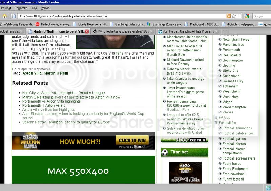Open the Zabilješke menu
Screen dimensions: 271x191
click(x=21, y=8)
